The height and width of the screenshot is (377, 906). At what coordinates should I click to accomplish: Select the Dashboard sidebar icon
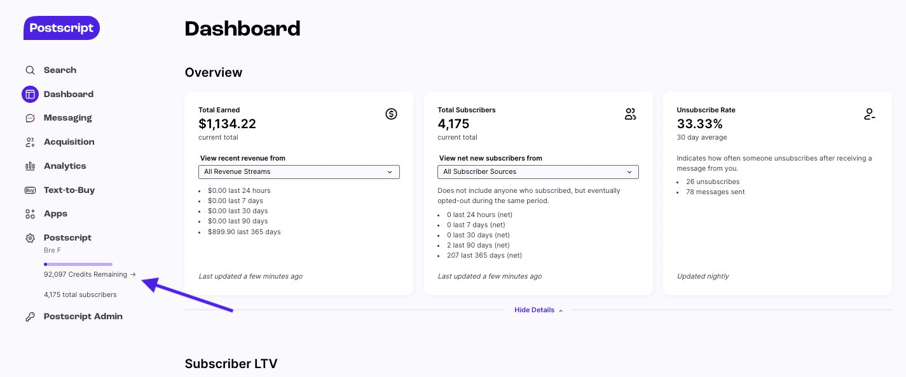(x=30, y=95)
